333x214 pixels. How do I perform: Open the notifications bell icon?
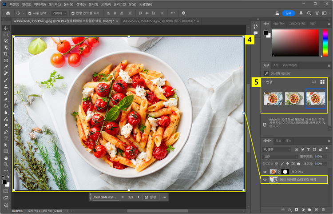301,13
